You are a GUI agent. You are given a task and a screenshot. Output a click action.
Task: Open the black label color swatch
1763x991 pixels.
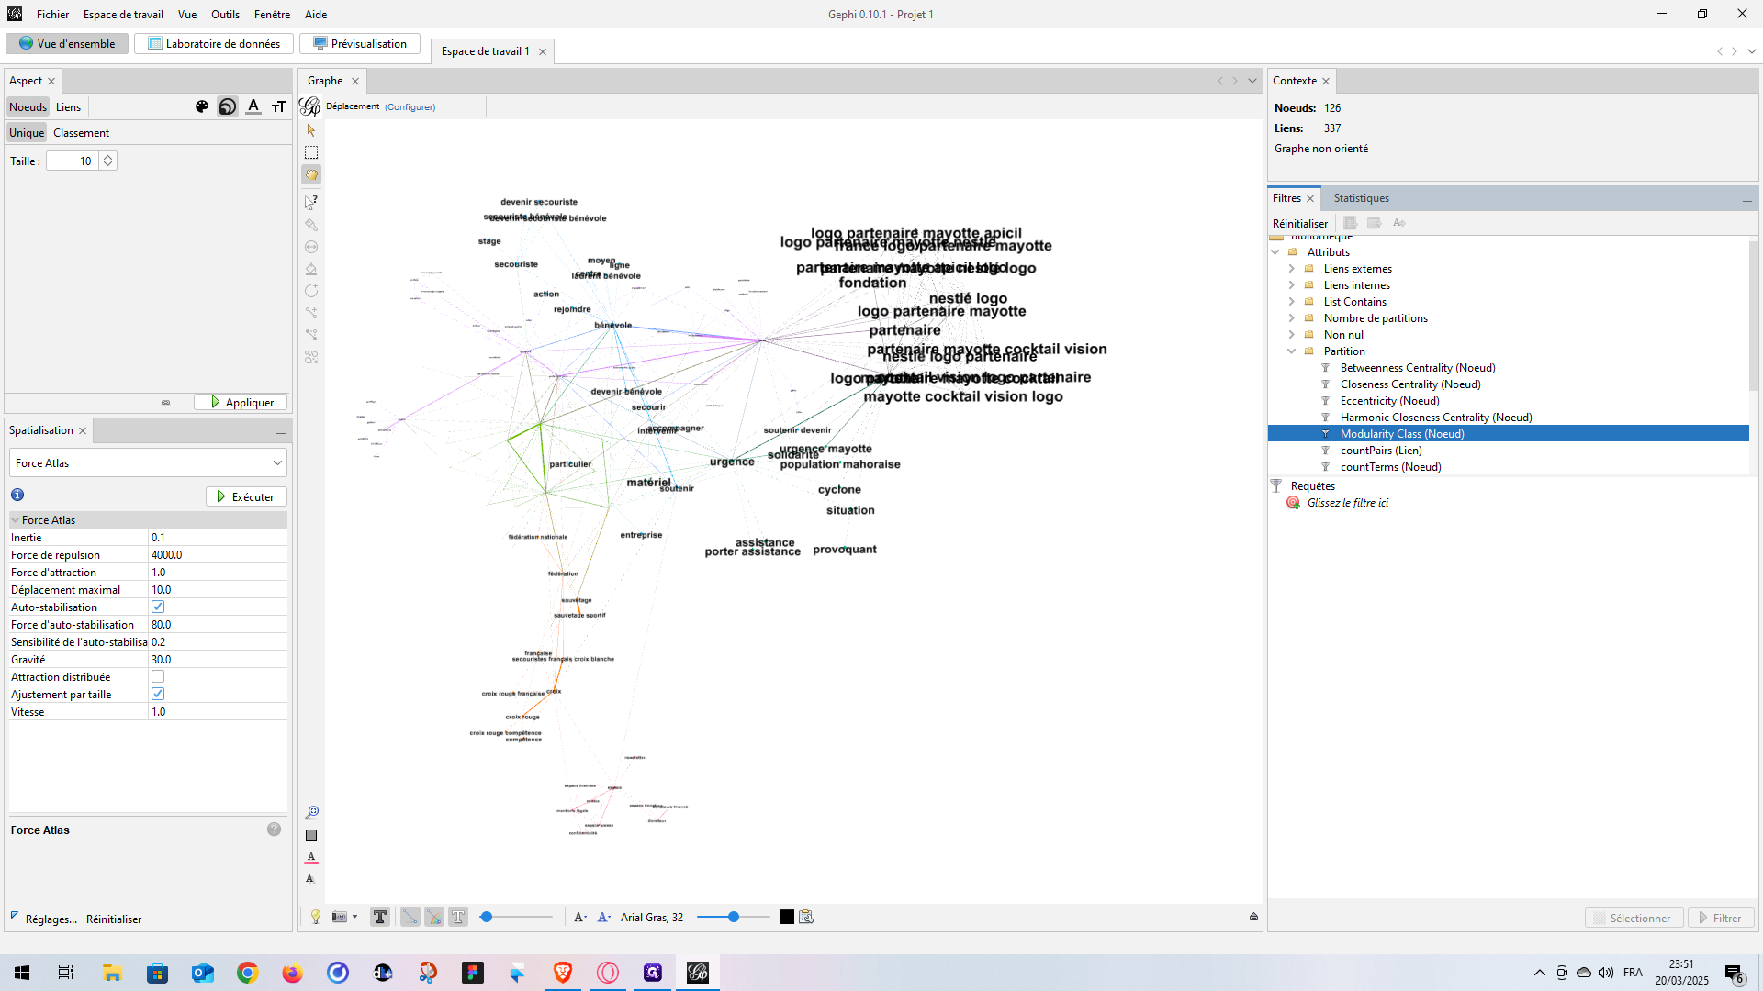787,917
